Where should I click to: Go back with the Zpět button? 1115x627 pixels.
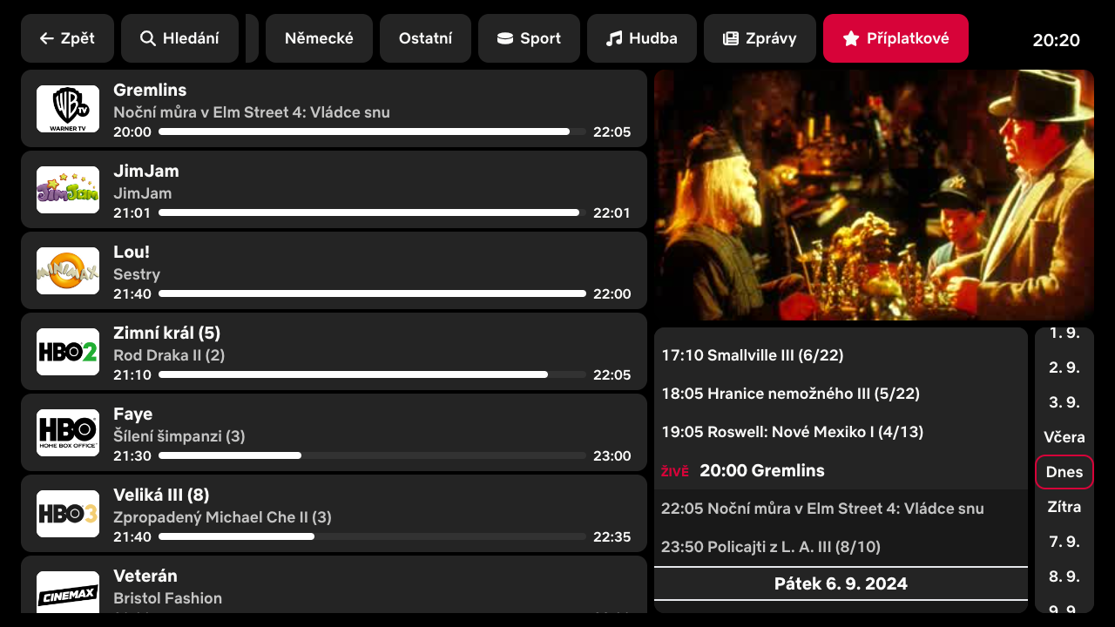tap(67, 38)
